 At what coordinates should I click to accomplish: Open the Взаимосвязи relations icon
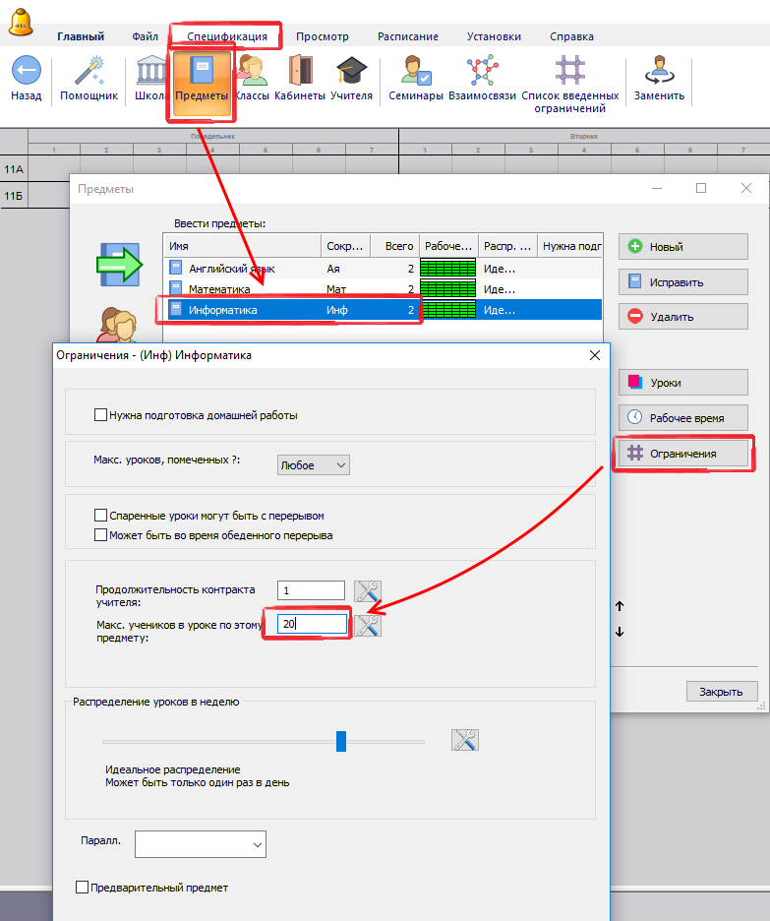pos(482,73)
